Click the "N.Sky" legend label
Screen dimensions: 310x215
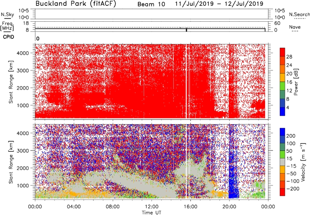[x=7, y=15]
